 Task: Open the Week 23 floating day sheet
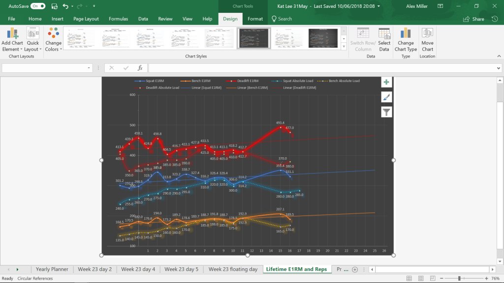pos(233,269)
